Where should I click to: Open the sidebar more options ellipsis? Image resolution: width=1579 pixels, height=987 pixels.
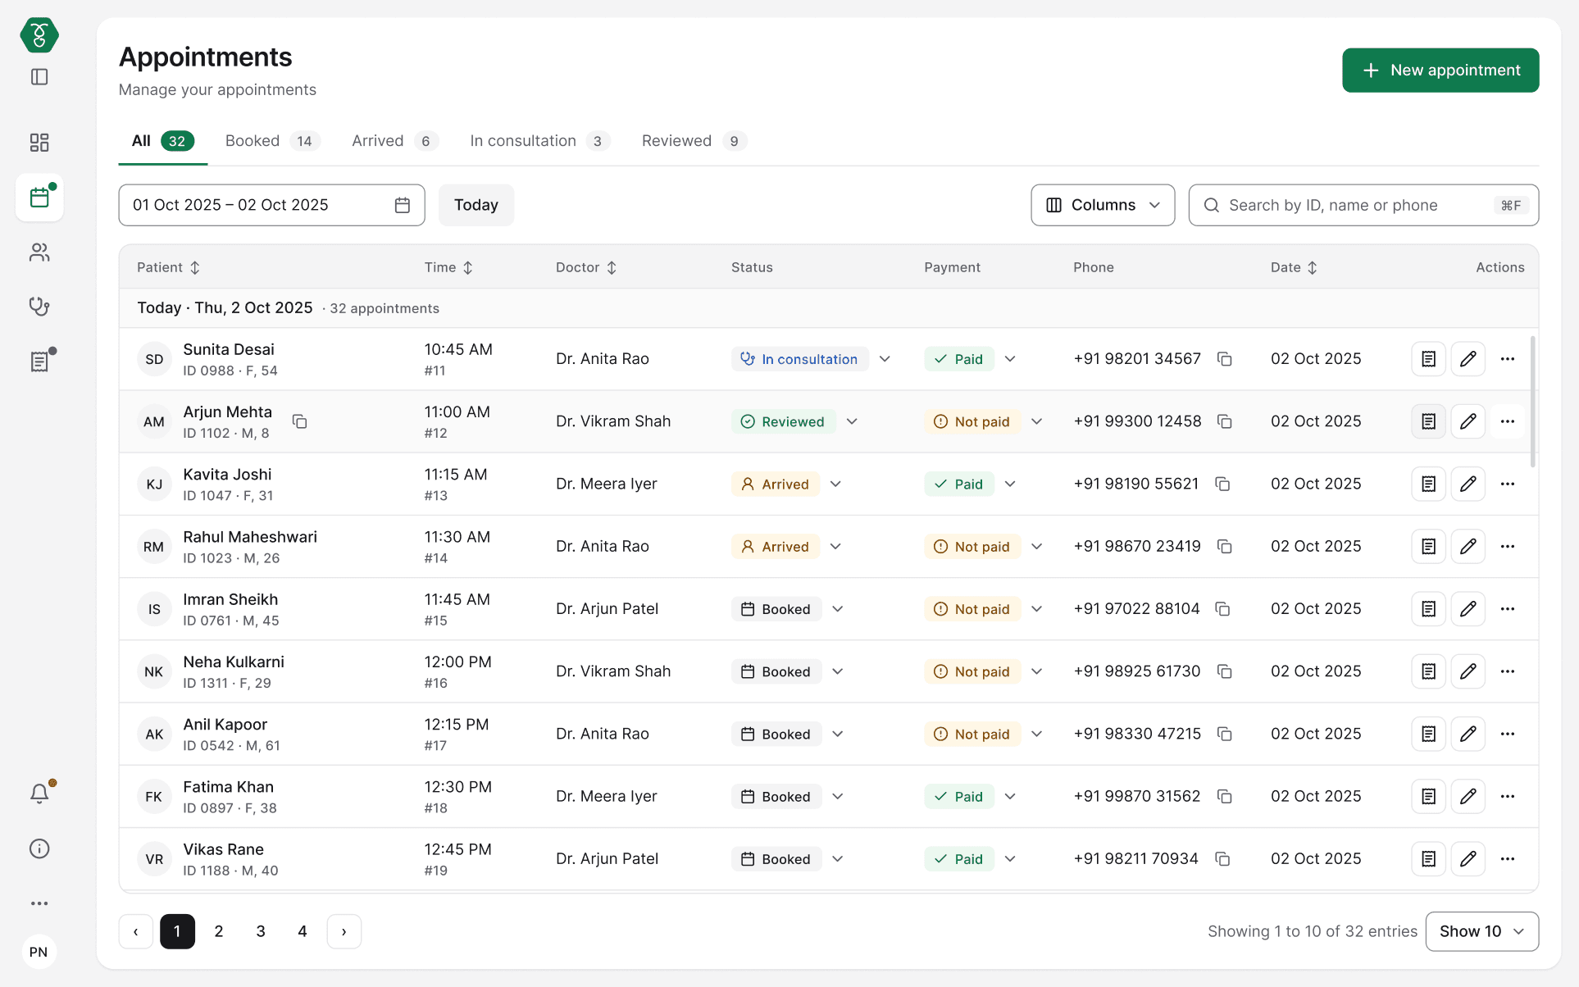point(39,903)
